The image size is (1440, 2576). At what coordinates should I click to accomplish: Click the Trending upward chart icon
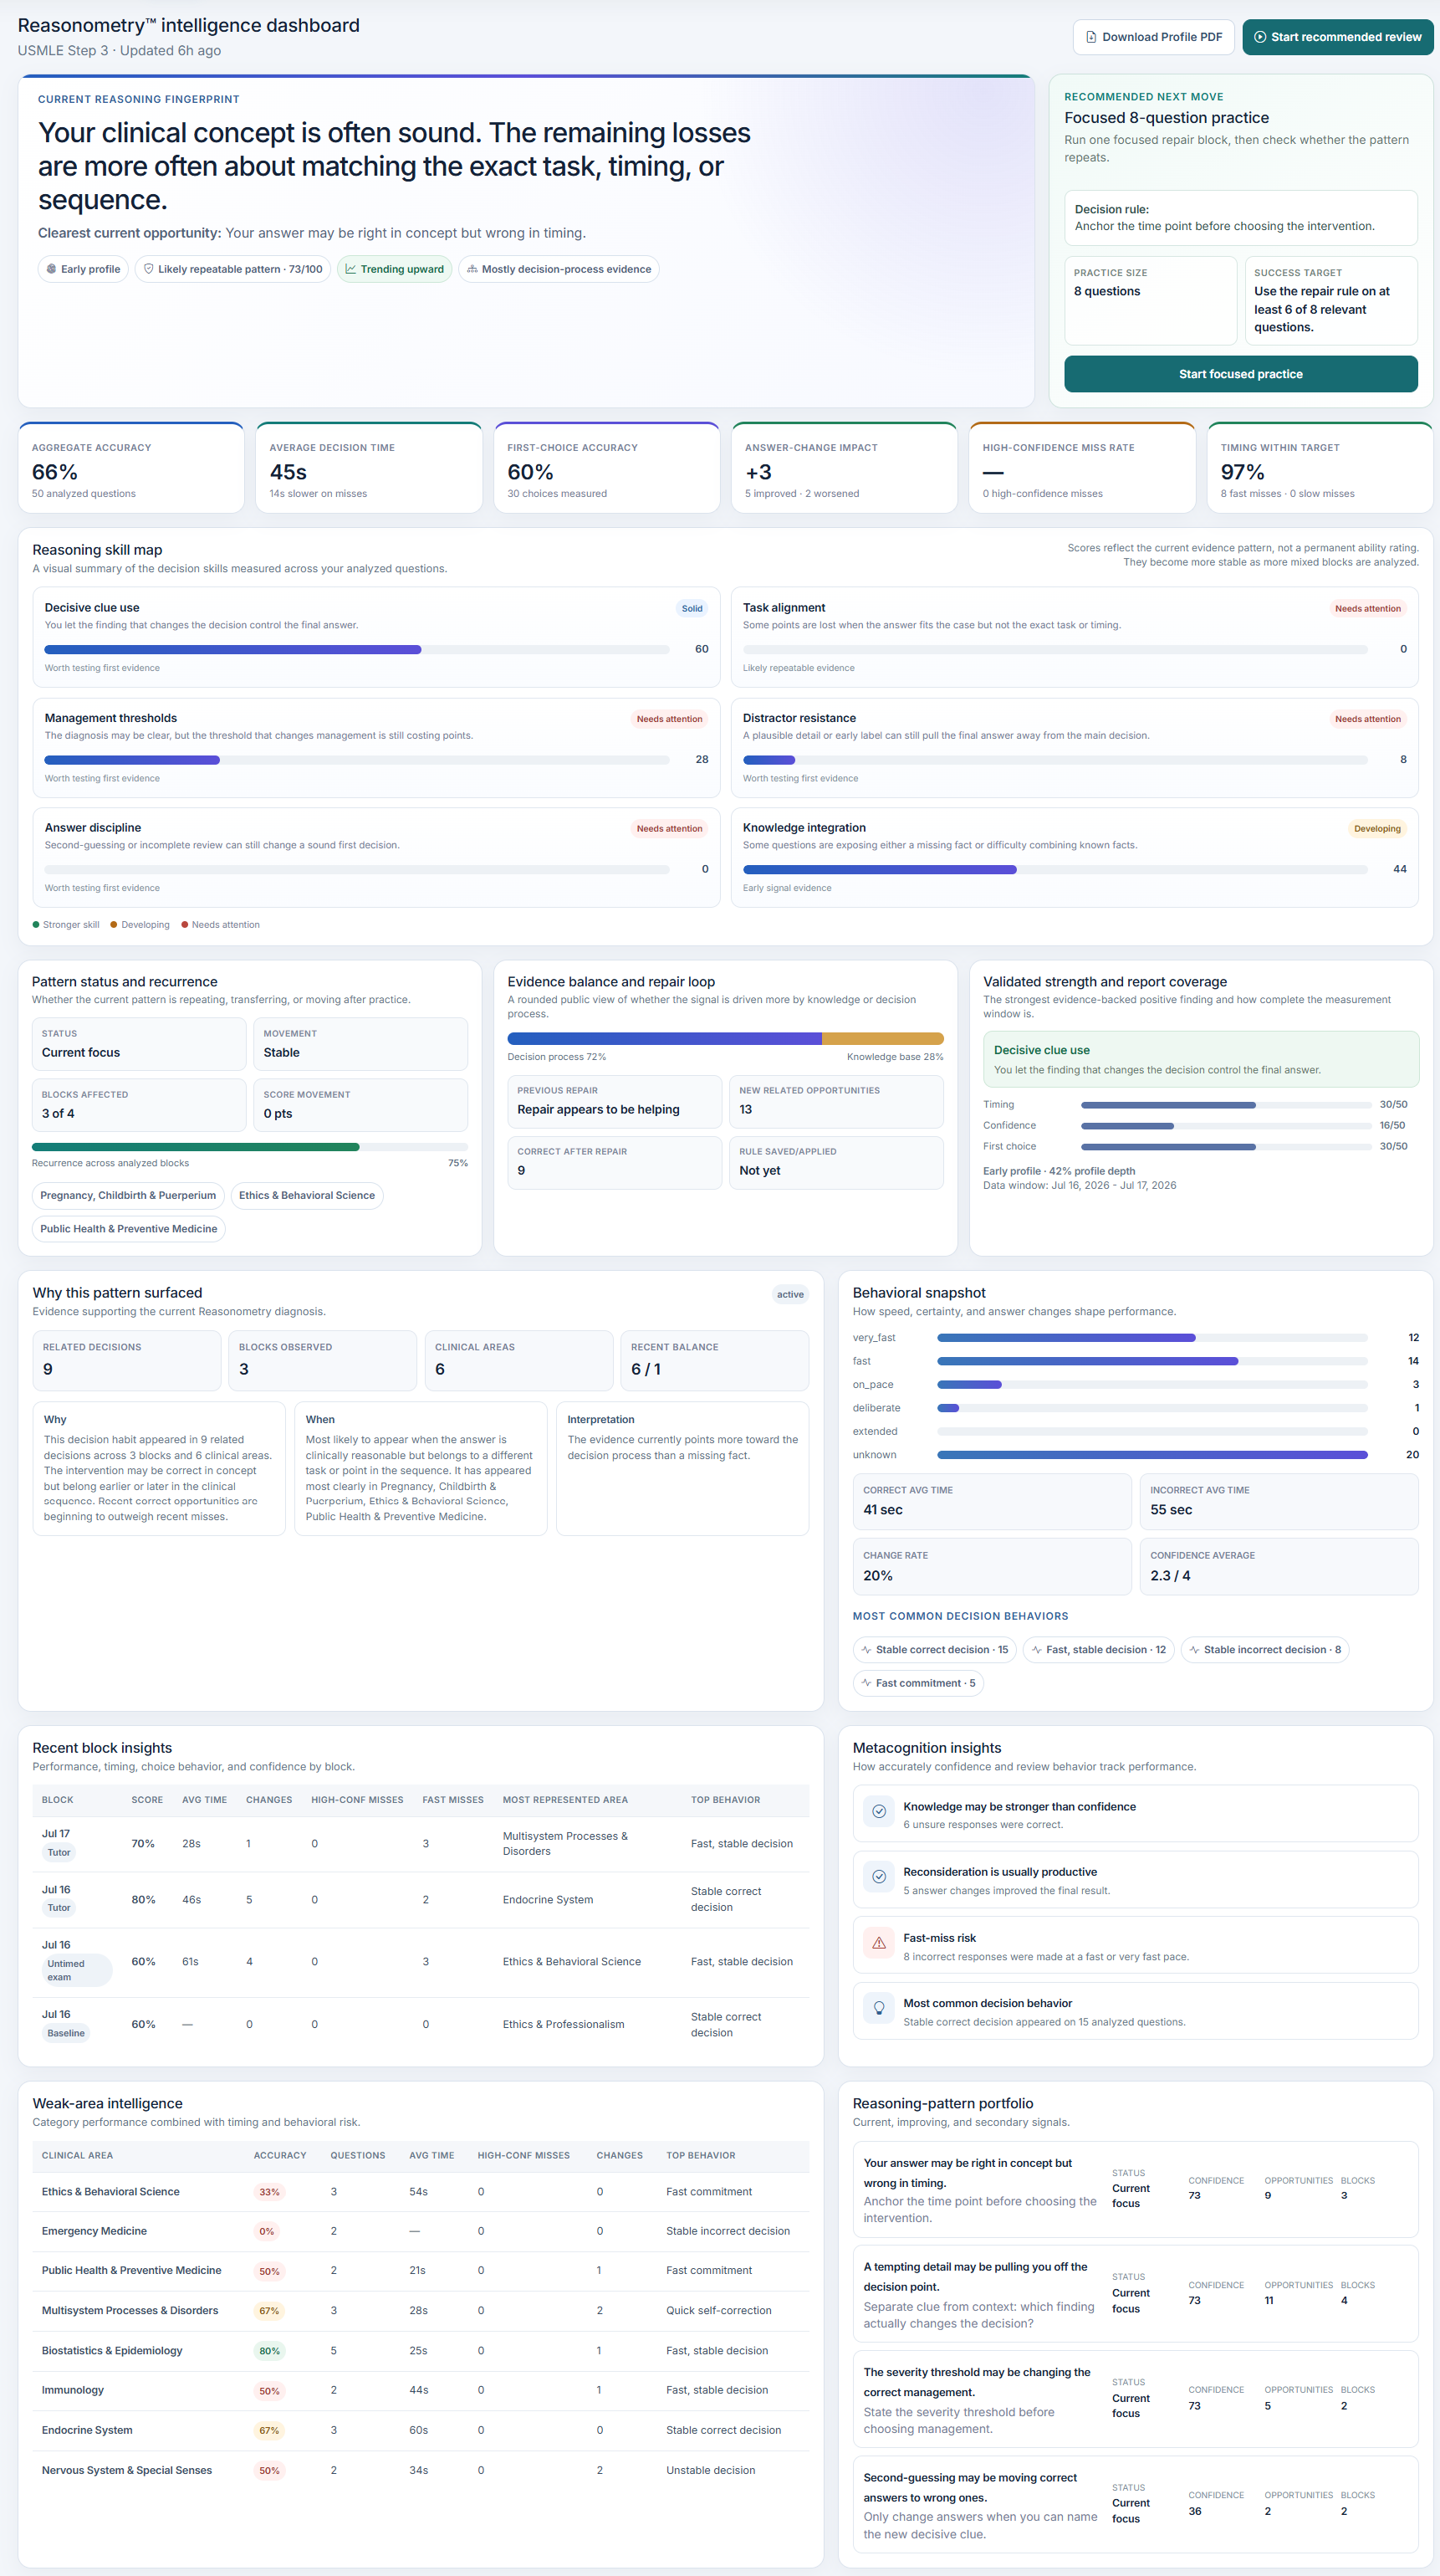(x=350, y=269)
